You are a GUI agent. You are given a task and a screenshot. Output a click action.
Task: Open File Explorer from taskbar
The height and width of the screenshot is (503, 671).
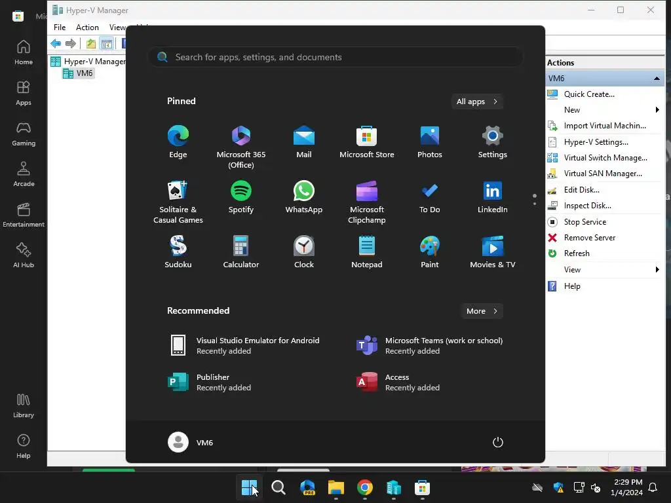tap(336, 487)
